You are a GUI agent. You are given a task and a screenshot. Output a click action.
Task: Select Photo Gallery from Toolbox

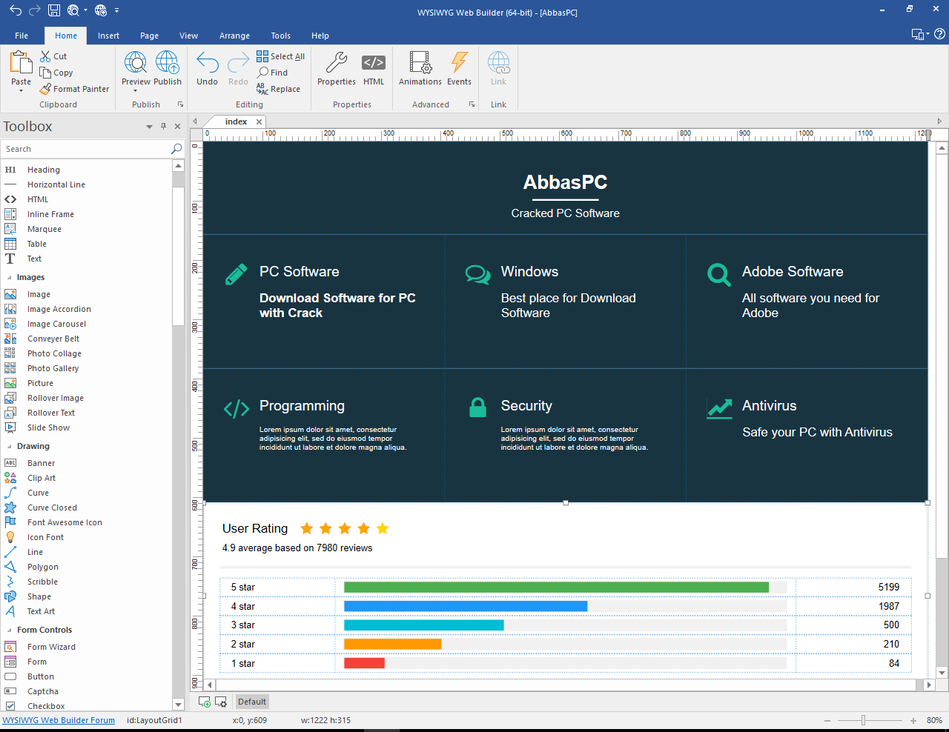click(x=53, y=368)
